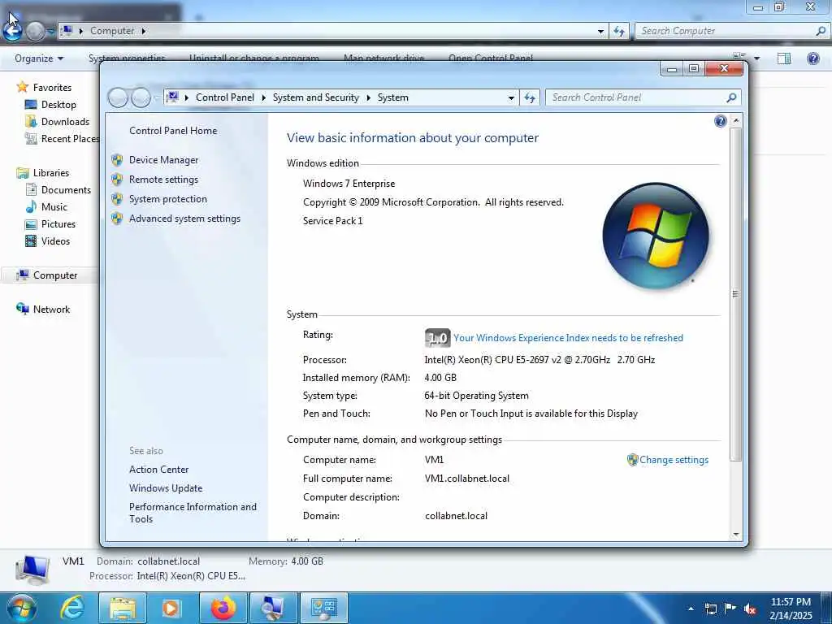
Task: Select Computer in the Explorer sidebar
Action: pyautogui.click(x=55, y=275)
